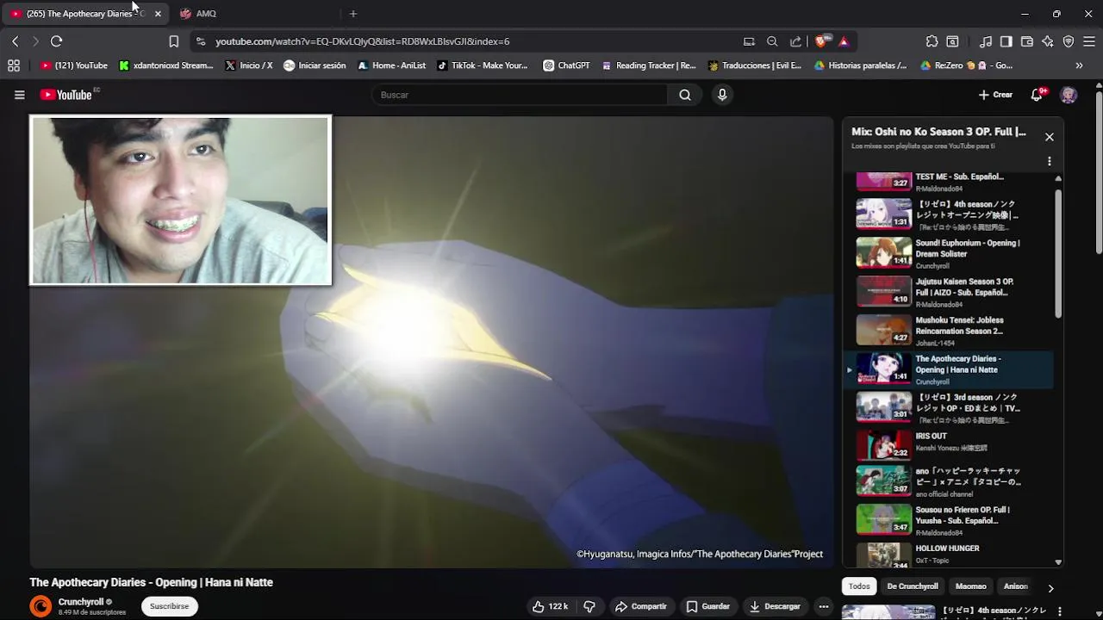Open the Crunchyroll channel avatar
Viewport: 1103px width, 620px height.
[41, 606]
